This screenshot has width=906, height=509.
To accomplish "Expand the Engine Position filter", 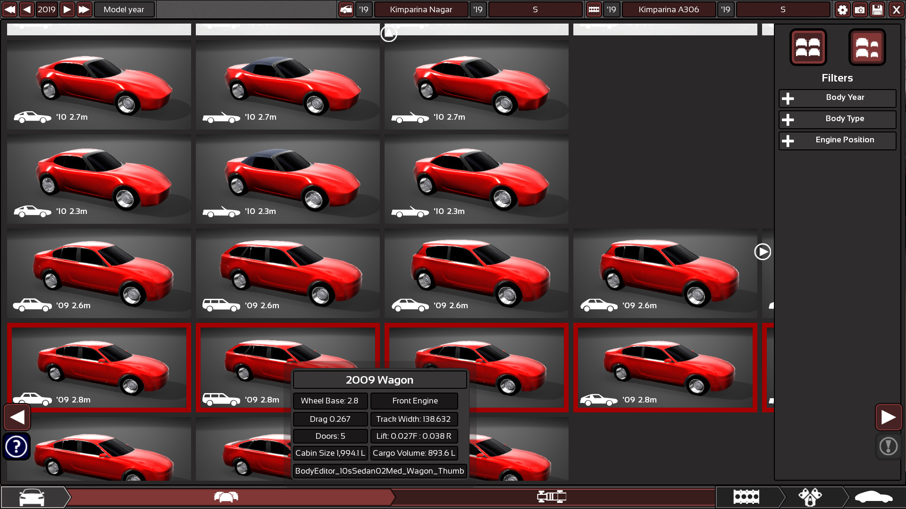I will [837, 140].
